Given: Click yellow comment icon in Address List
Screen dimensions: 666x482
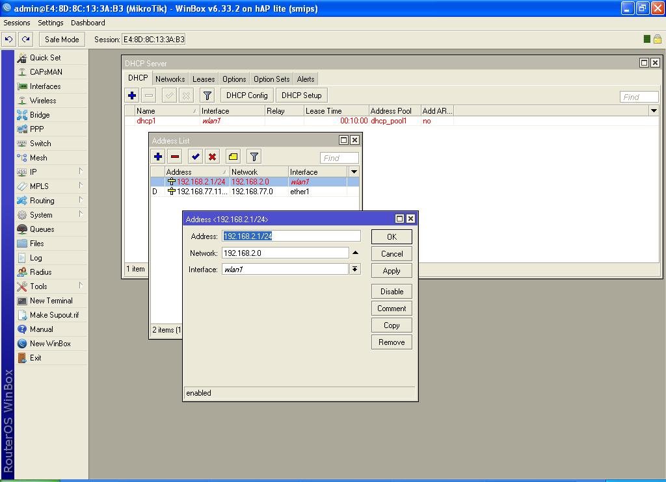Looking at the screenshot, I should pos(233,157).
